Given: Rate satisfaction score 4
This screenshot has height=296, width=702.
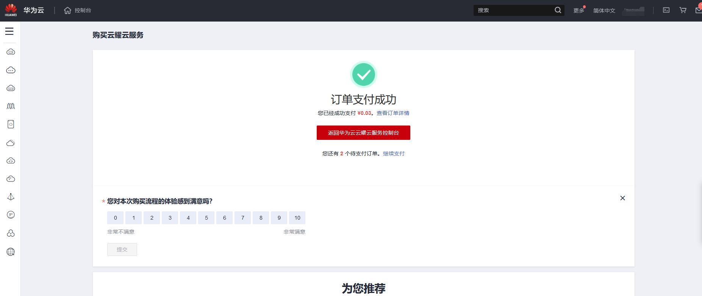Looking at the screenshot, I should click(188, 218).
